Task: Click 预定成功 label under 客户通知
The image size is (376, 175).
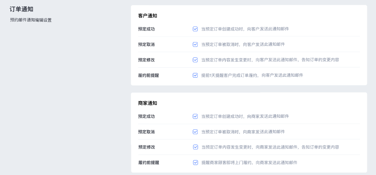Action: pos(146,29)
